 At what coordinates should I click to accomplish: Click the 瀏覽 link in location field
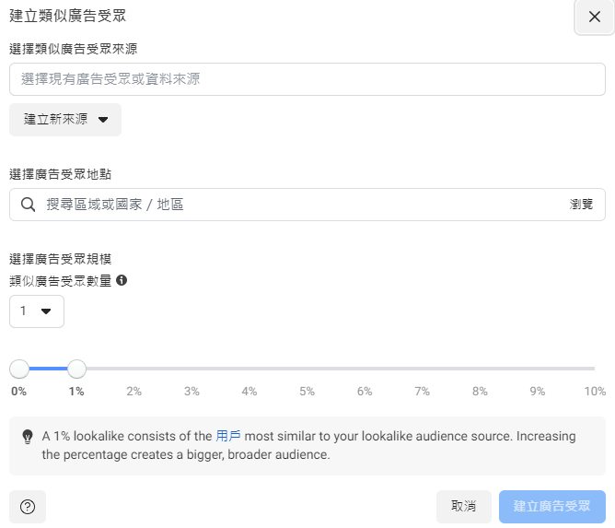581,205
